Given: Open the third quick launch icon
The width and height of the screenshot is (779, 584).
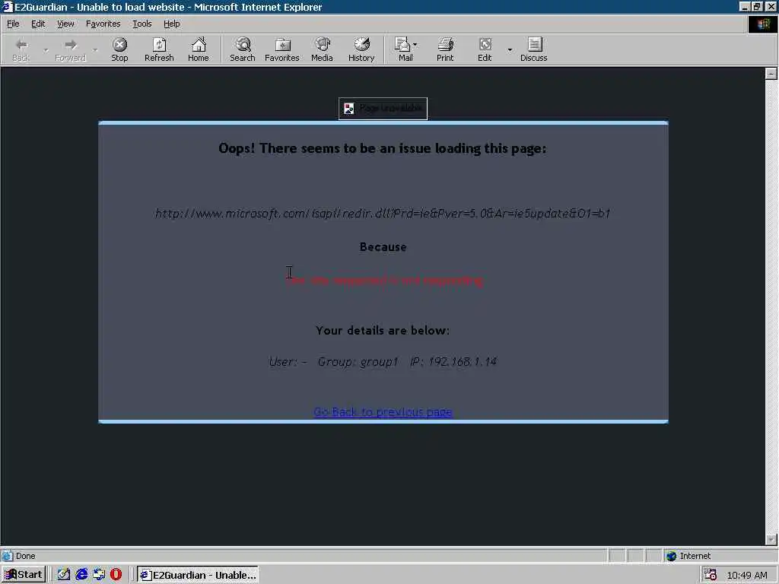Looking at the screenshot, I should coord(99,575).
